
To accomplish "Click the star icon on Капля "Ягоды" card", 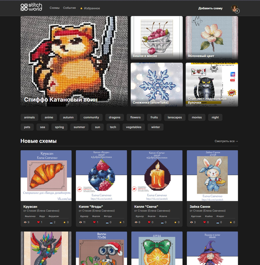I will 120,222.
